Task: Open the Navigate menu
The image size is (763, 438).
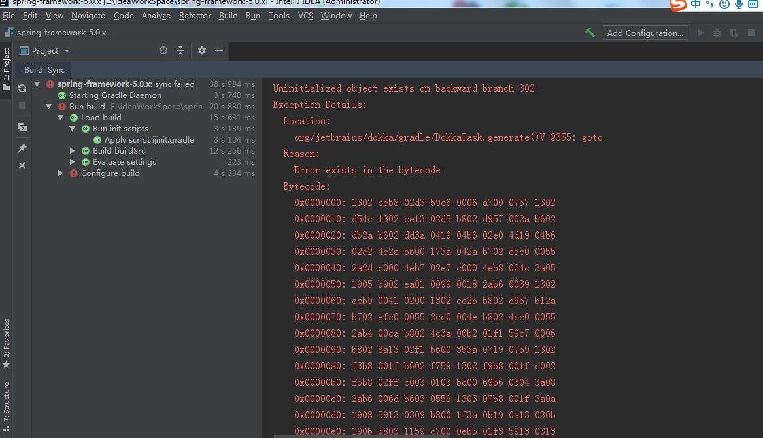Action: coord(88,16)
